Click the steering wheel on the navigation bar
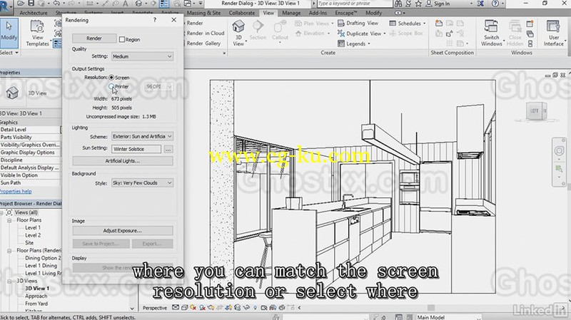 point(559,150)
